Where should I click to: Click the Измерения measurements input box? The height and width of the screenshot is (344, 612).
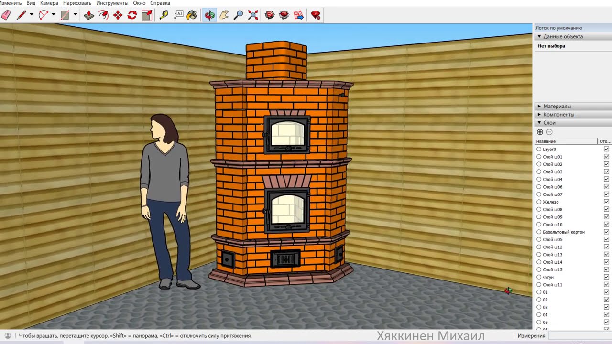(580, 336)
